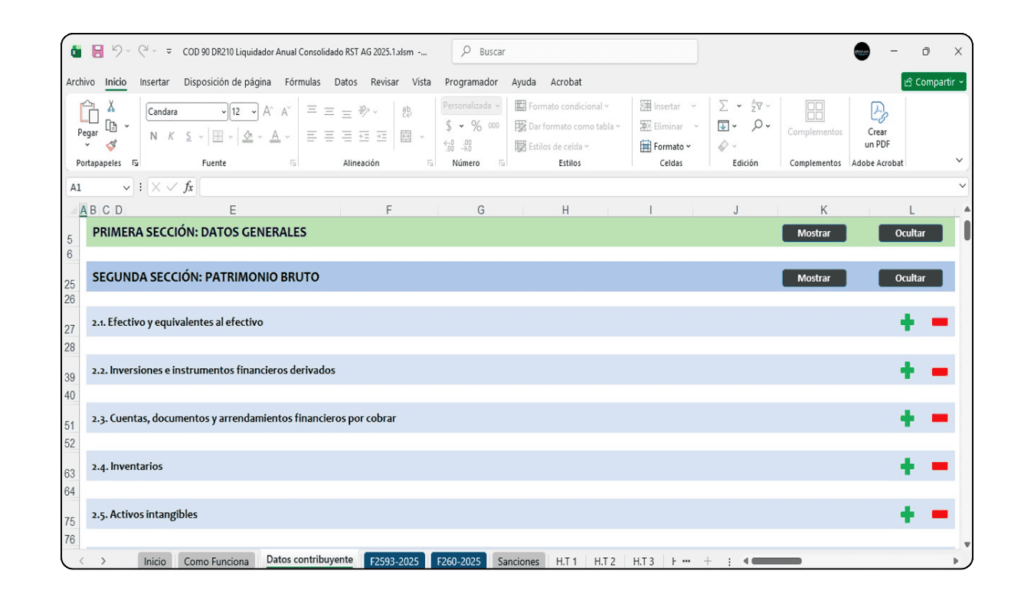Screen dimensions: 1034x603
Task: Click the Crear un PDF Acrobat icon
Action: pos(878,113)
